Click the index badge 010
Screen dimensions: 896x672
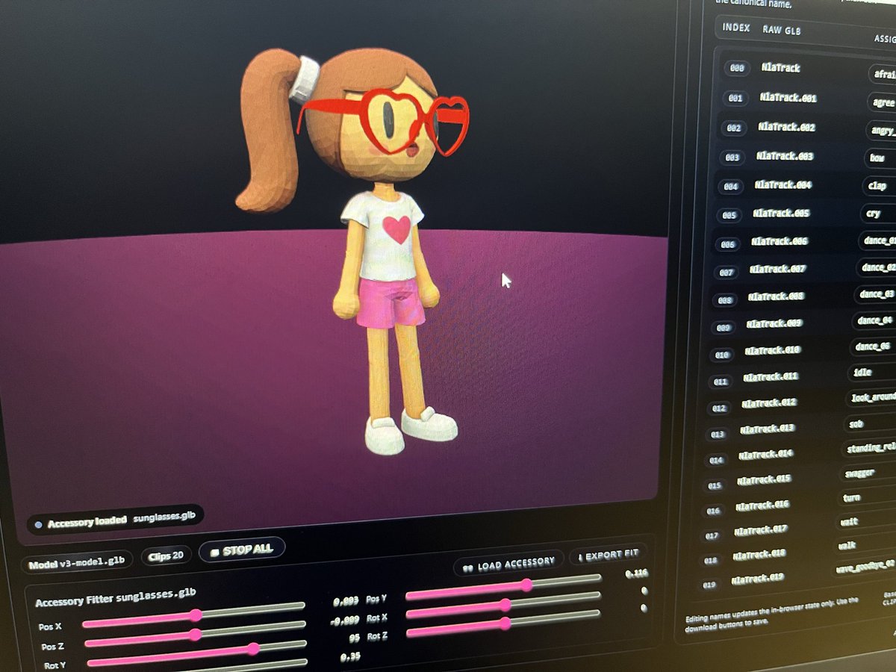[722, 354]
